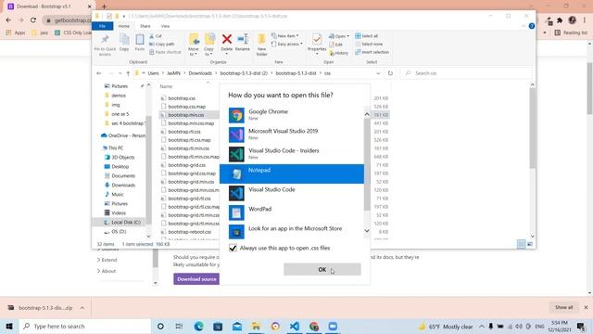Pick Visual Studio Code from the list
This screenshot has width=593, height=334.
pyautogui.click(x=292, y=193)
